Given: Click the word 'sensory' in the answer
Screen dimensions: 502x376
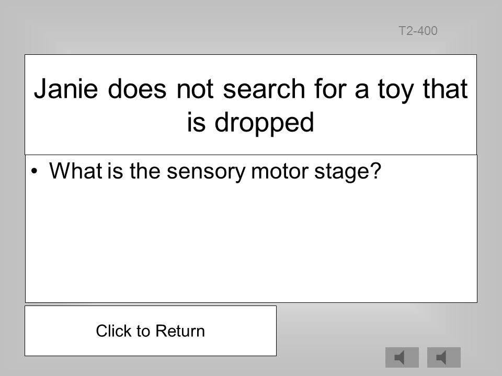Looking at the screenshot, I should click(206, 172).
